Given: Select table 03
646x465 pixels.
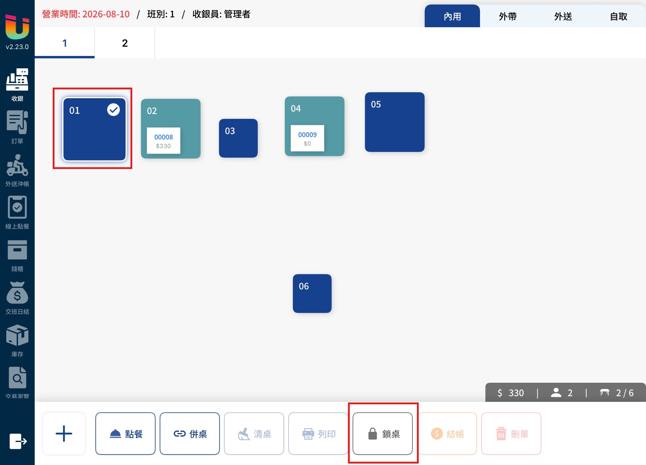Looking at the screenshot, I should tap(238, 138).
